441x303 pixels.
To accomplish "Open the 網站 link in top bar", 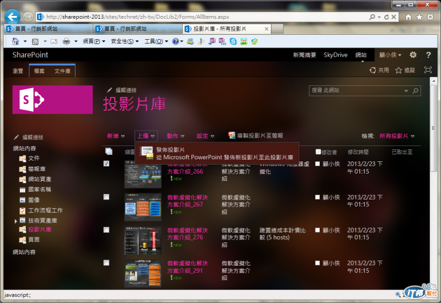I will click(361, 55).
